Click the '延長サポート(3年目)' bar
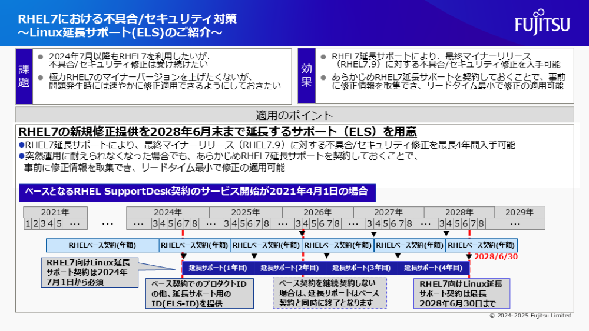 click(362, 268)
